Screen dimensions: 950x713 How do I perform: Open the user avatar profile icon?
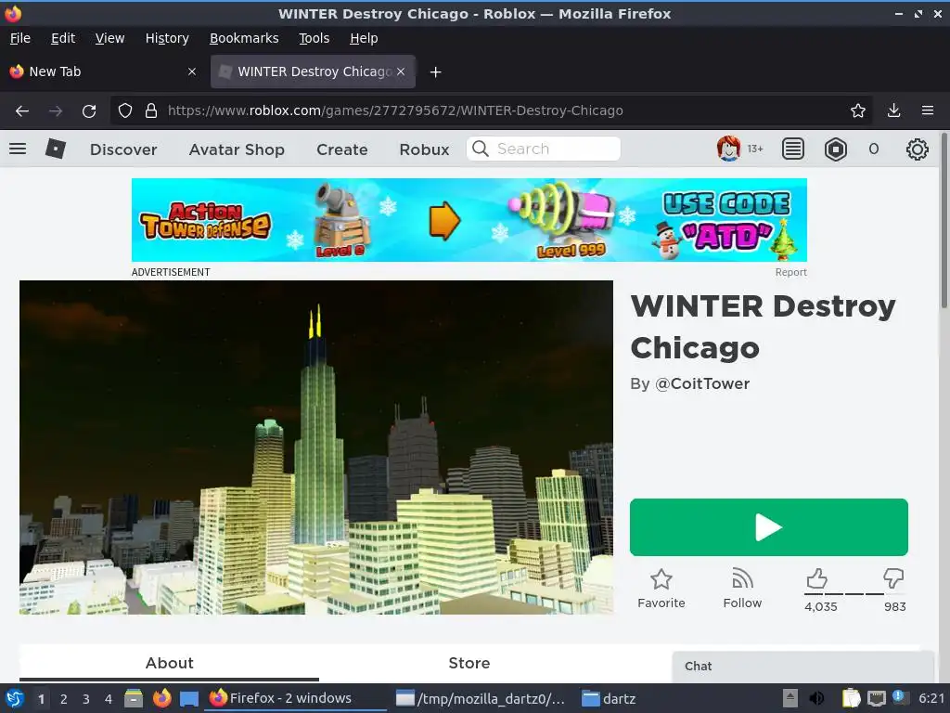point(728,149)
